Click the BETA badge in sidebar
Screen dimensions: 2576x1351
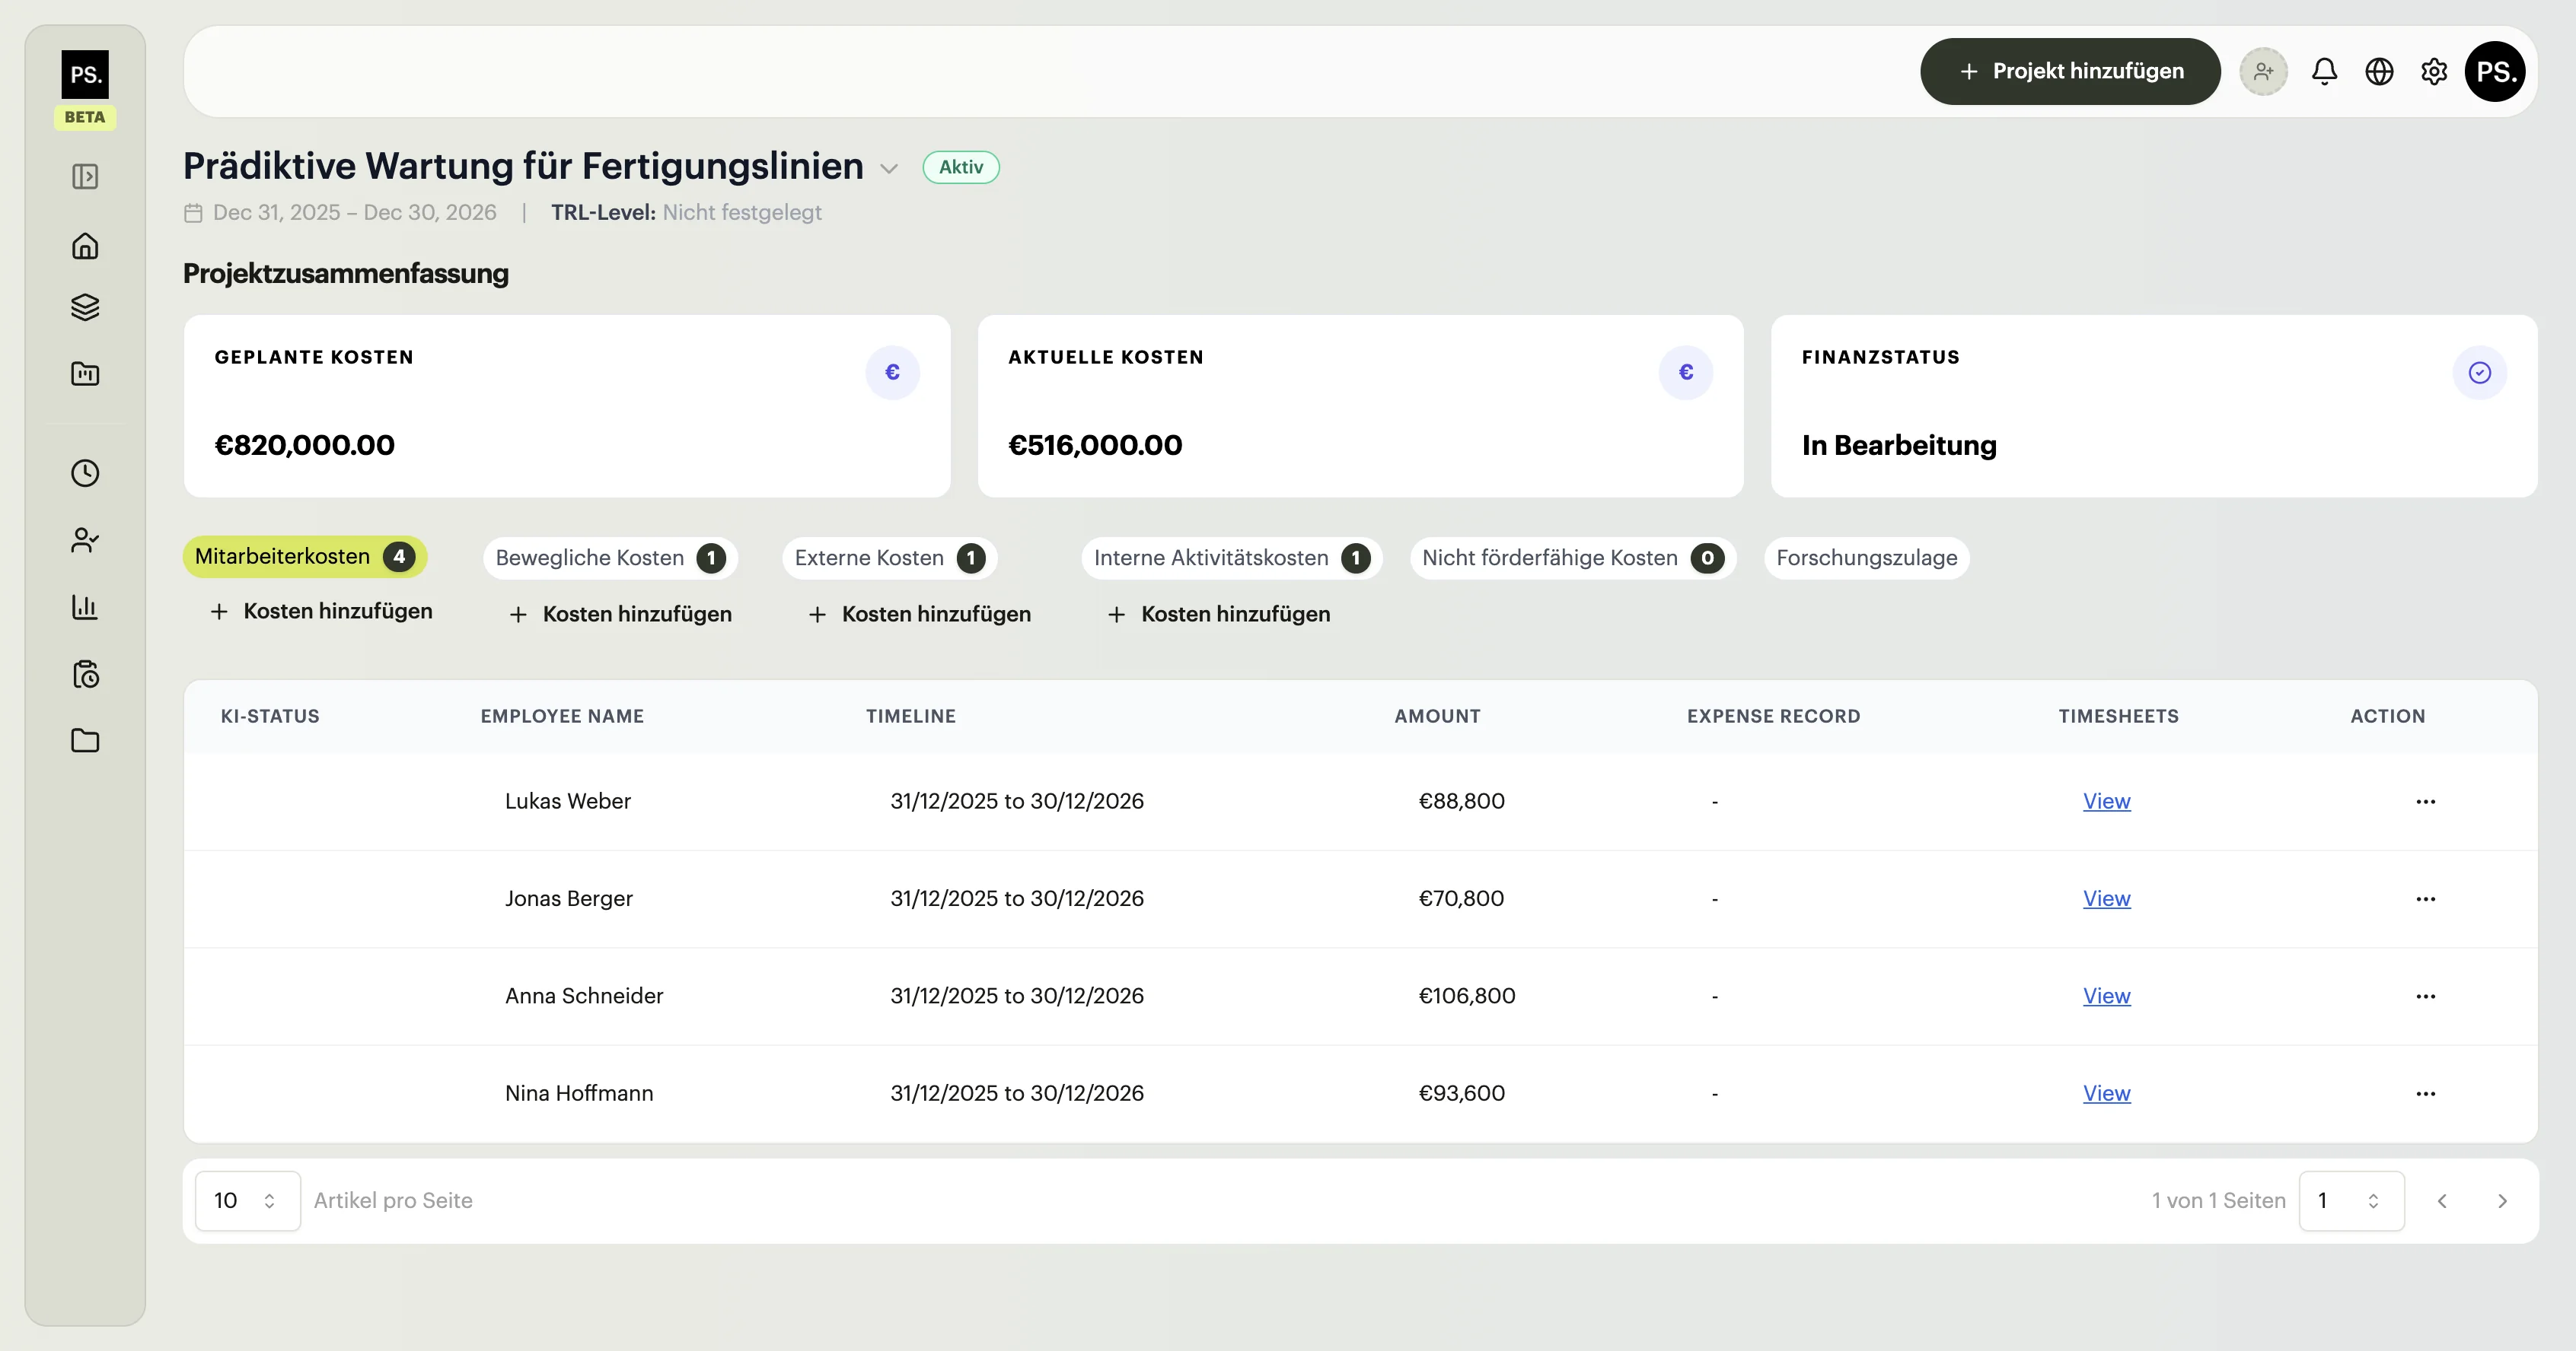pos(85,117)
